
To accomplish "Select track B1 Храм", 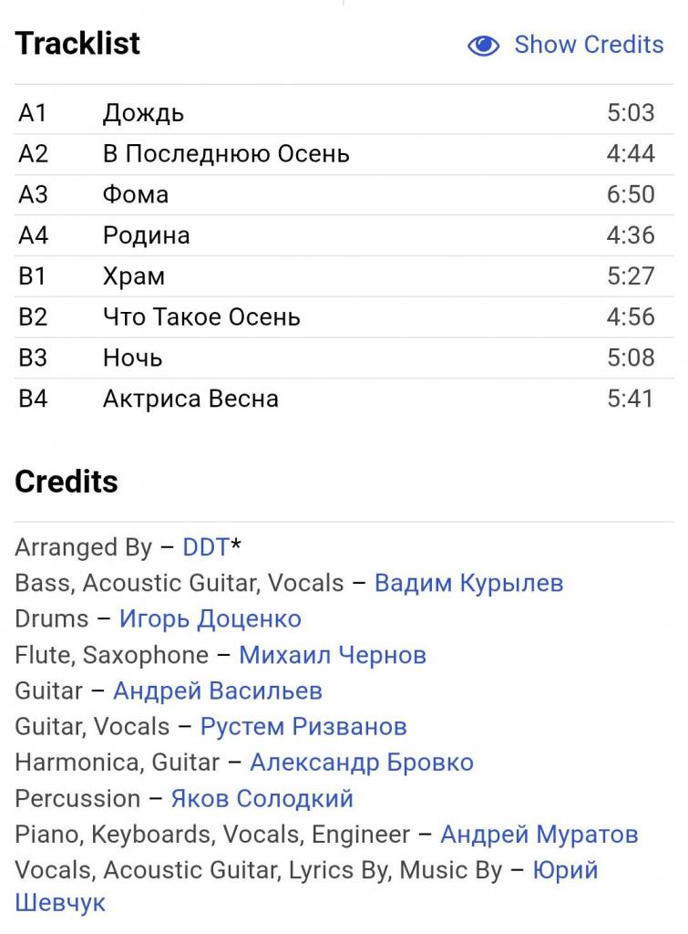I will 134,276.
